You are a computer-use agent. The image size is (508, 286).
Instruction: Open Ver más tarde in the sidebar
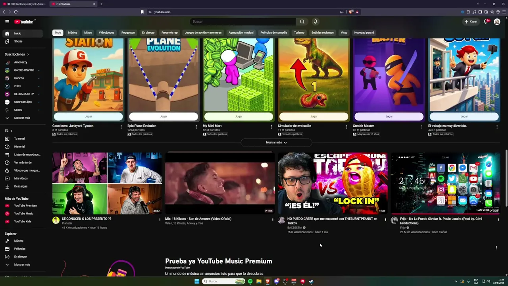click(x=22, y=162)
